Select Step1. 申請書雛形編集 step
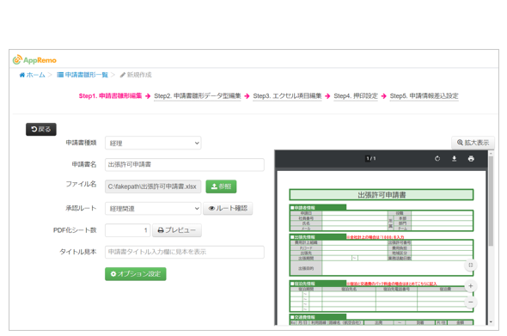This screenshot has height=336, width=507. [110, 95]
